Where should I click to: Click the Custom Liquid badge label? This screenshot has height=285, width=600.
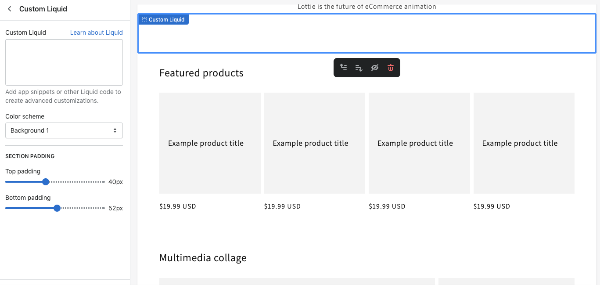point(167,19)
